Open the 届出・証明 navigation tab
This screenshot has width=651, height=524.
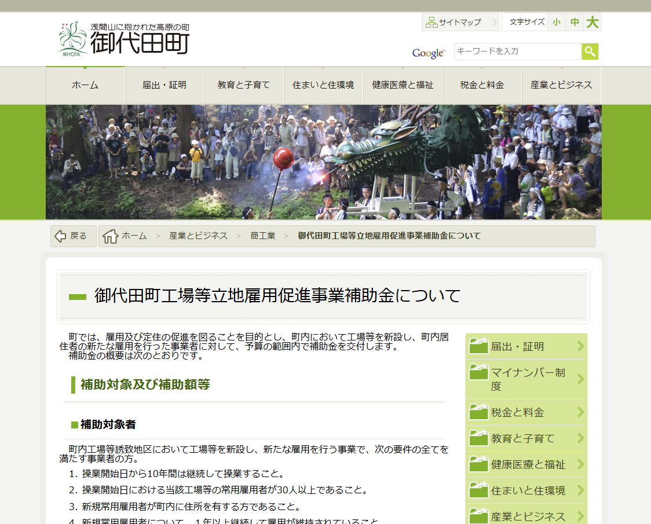tap(164, 85)
